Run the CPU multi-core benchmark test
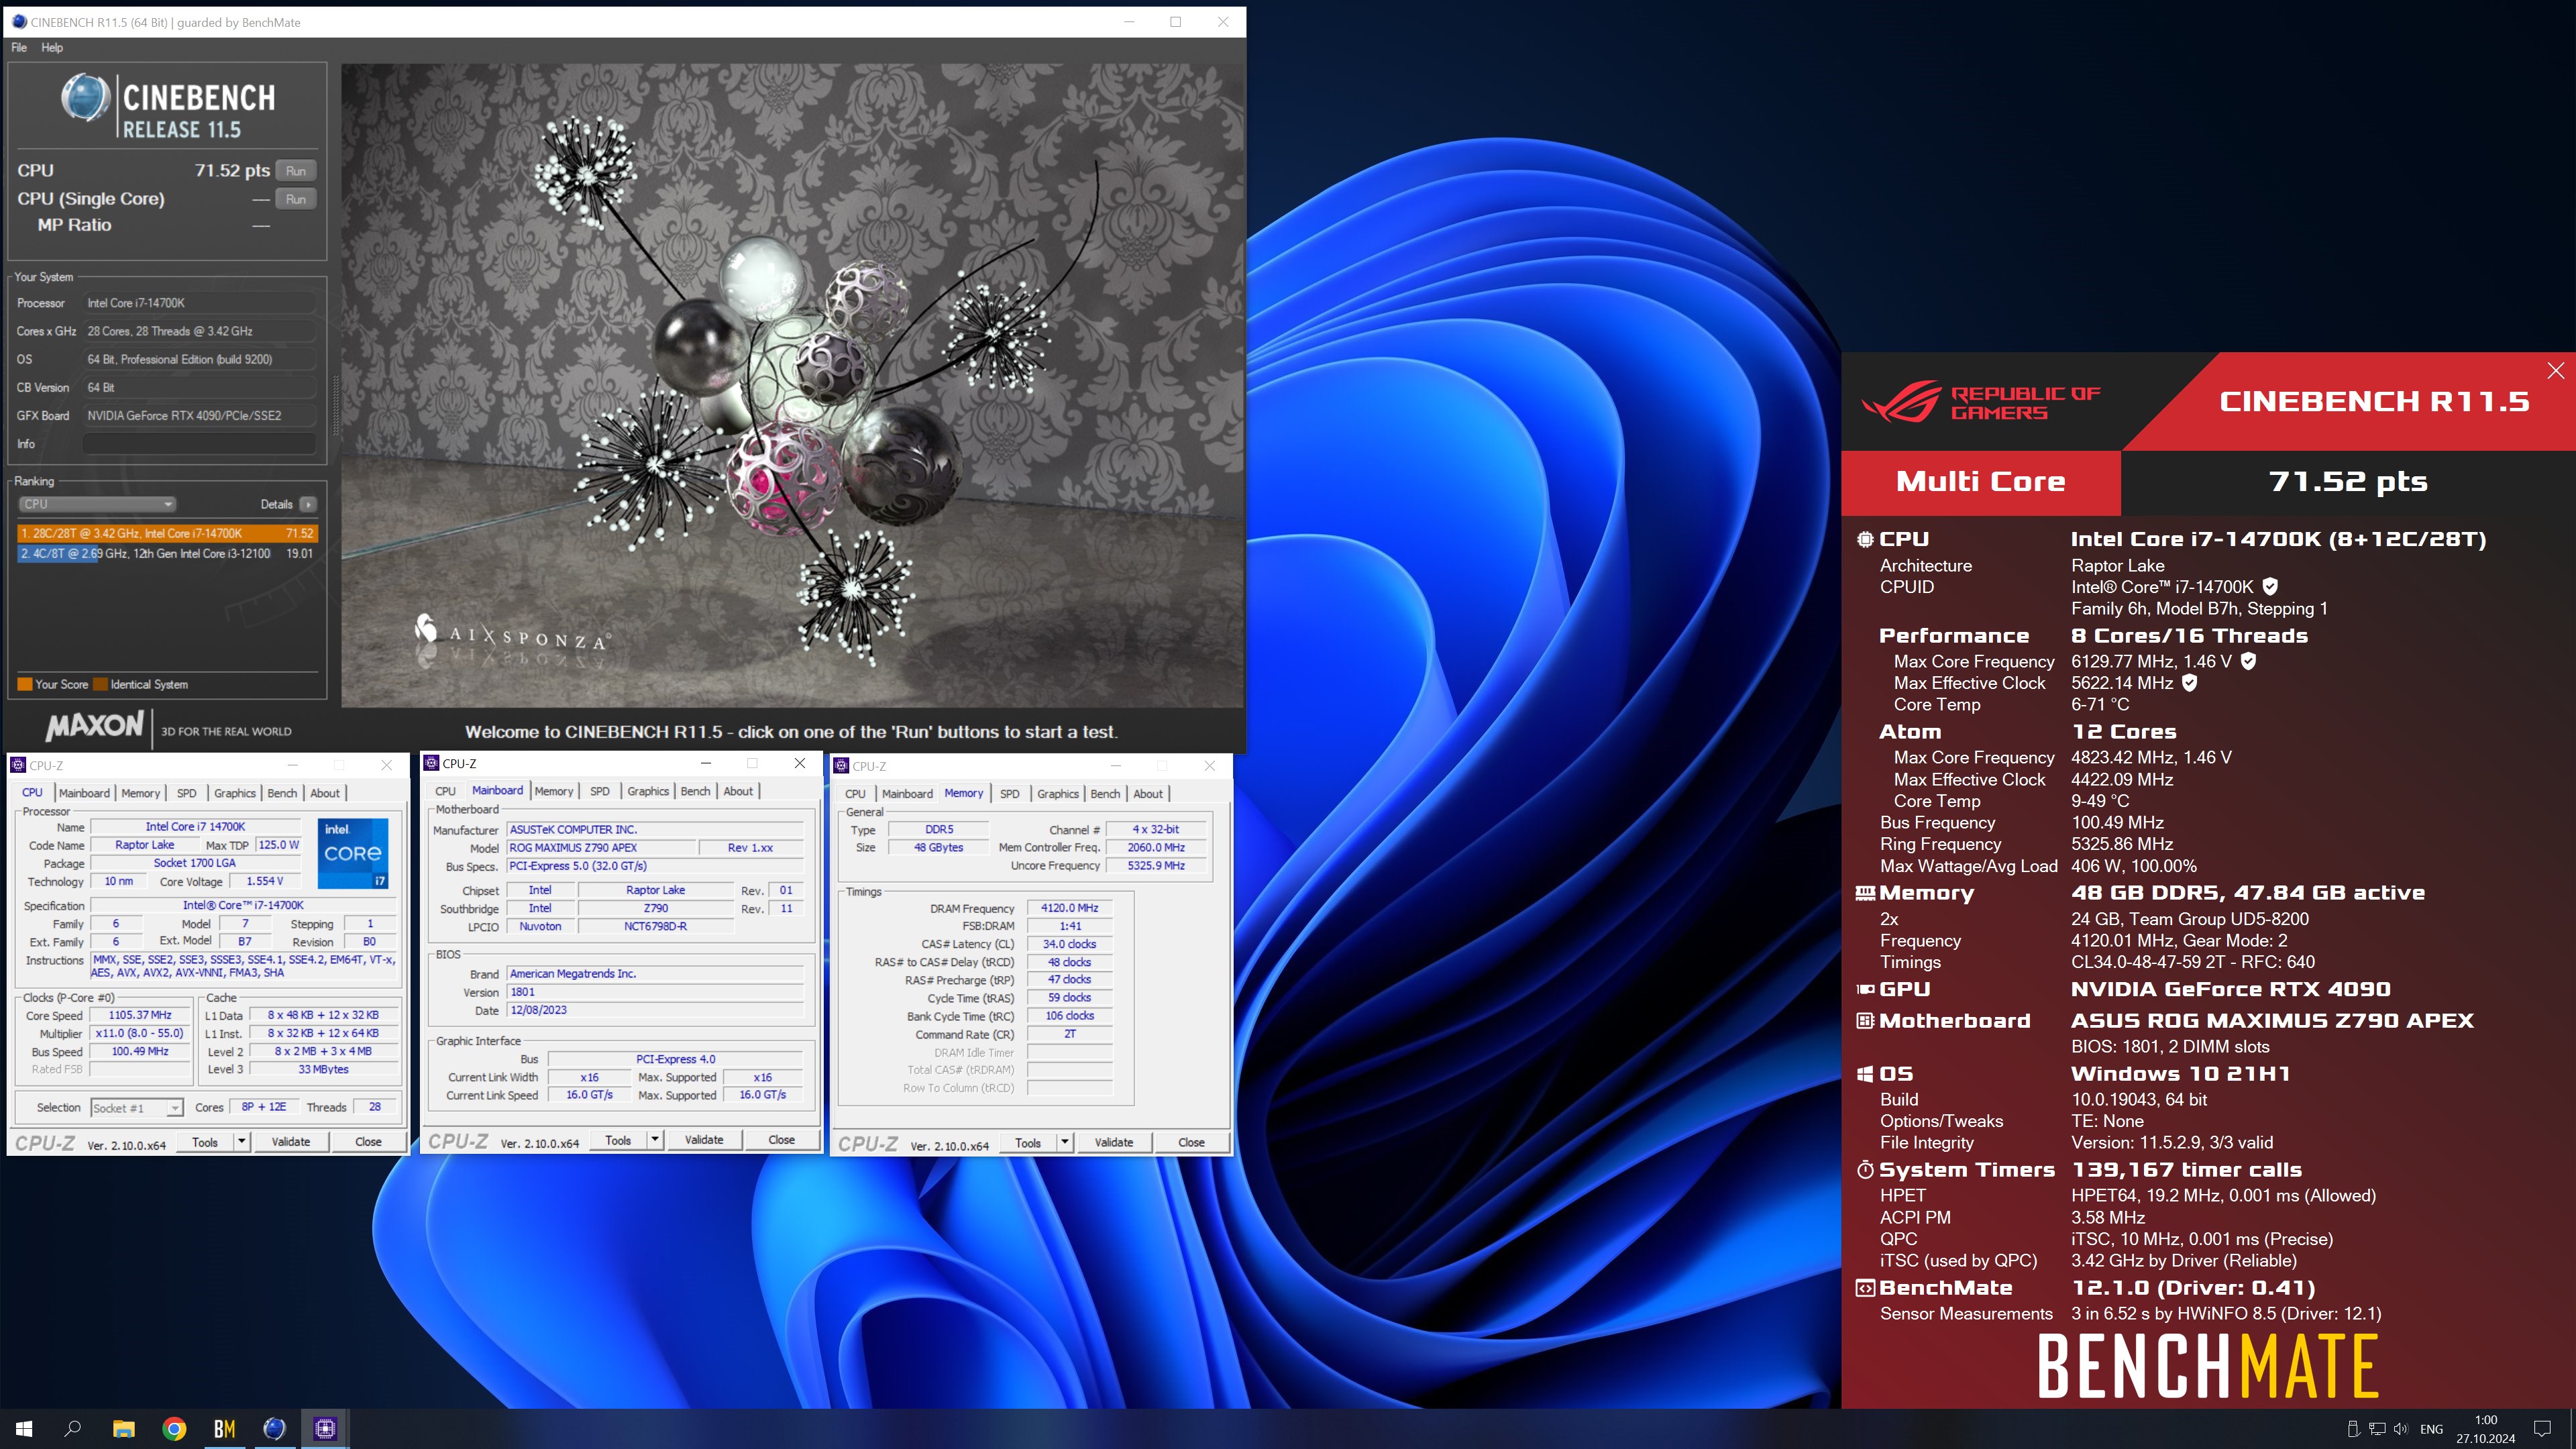Screen dimensions: 2576x1449 pyautogui.click(x=296, y=171)
